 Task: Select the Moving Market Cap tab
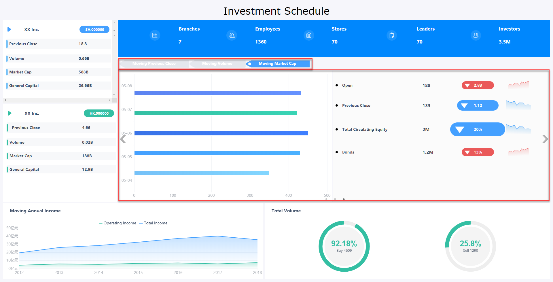278,63
